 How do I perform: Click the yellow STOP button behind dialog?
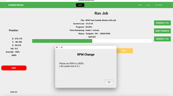[125, 51]
